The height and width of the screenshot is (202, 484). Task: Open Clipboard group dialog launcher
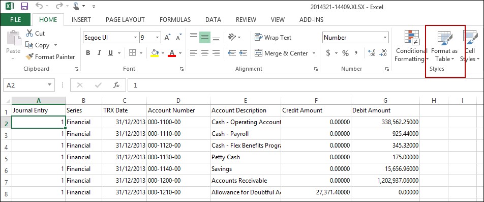tap(76, 69)
